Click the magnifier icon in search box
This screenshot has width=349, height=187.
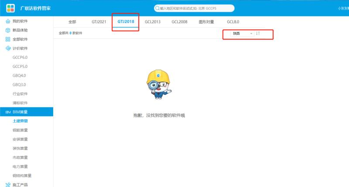click(x=157, y=8)
